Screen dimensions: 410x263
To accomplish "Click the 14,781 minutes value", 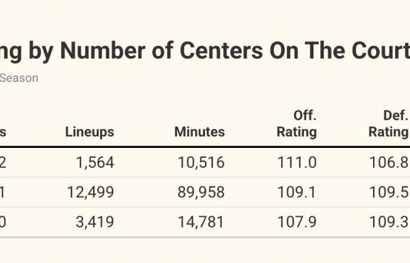I will point(201,222).
